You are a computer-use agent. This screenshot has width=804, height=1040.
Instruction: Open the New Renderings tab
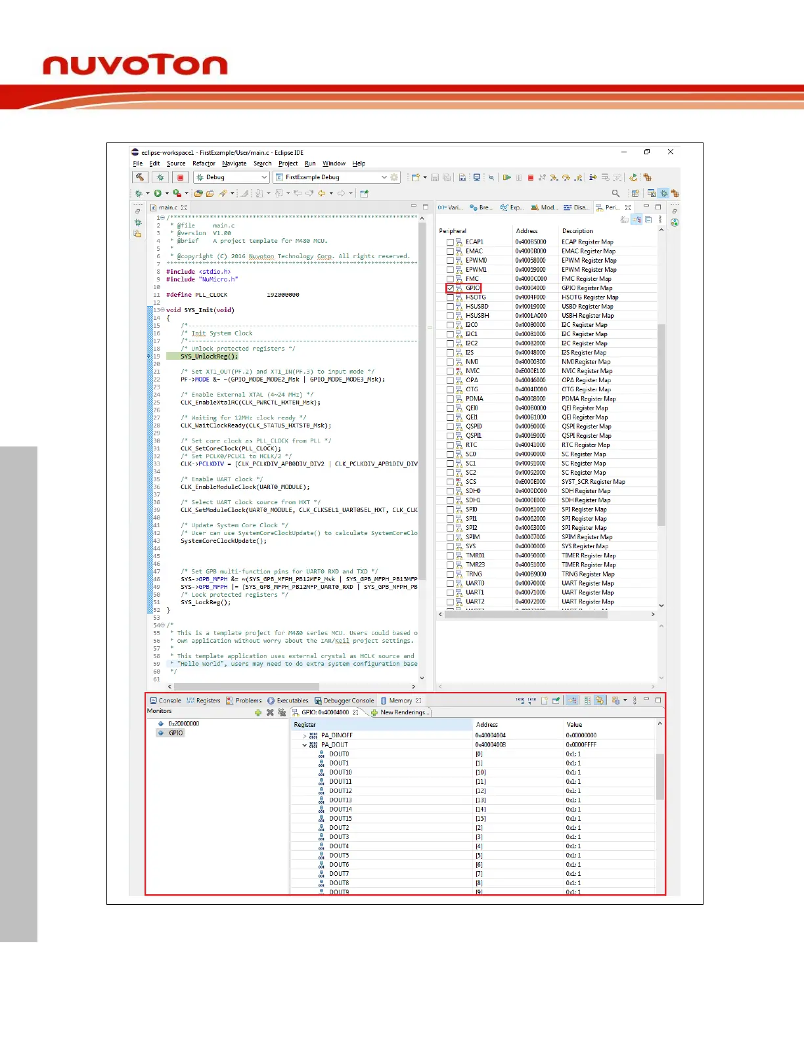coord(400,712)
